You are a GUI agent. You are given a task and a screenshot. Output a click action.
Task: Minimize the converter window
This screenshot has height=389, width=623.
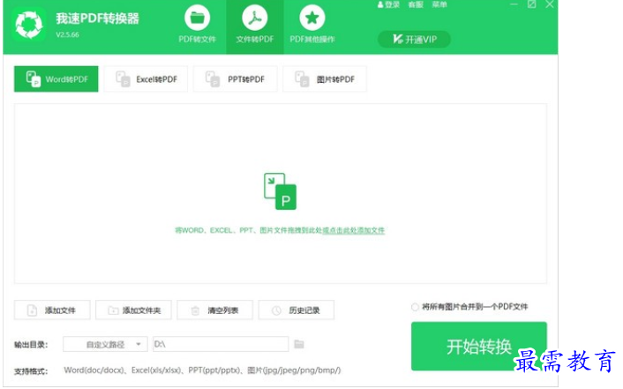514,4
